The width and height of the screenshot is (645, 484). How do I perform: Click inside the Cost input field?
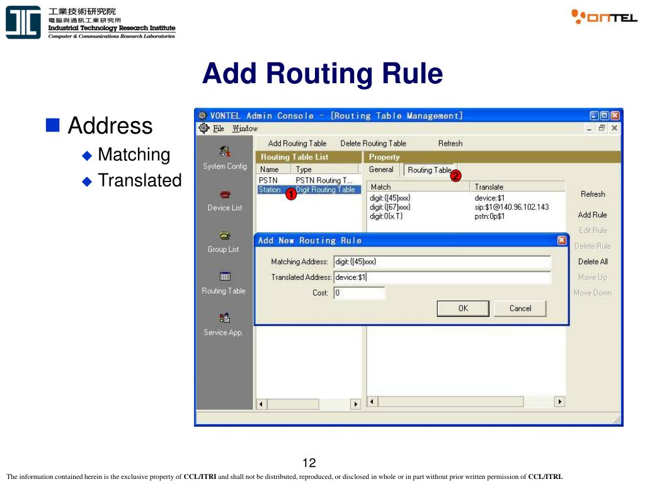[359, 292]
